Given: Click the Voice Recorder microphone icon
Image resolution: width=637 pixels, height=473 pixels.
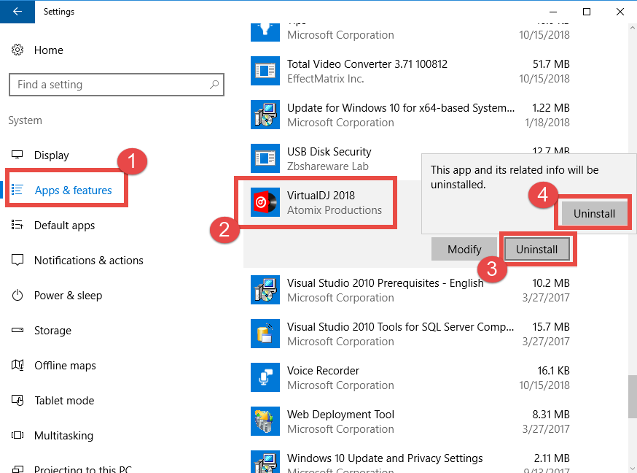Looking at the screenshot, I should point(265,377).
